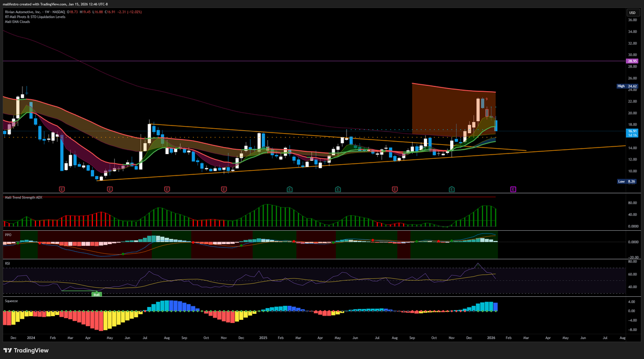Click the 10.00 price axis label
644x359 pixels.
click(x=632, y=171)
